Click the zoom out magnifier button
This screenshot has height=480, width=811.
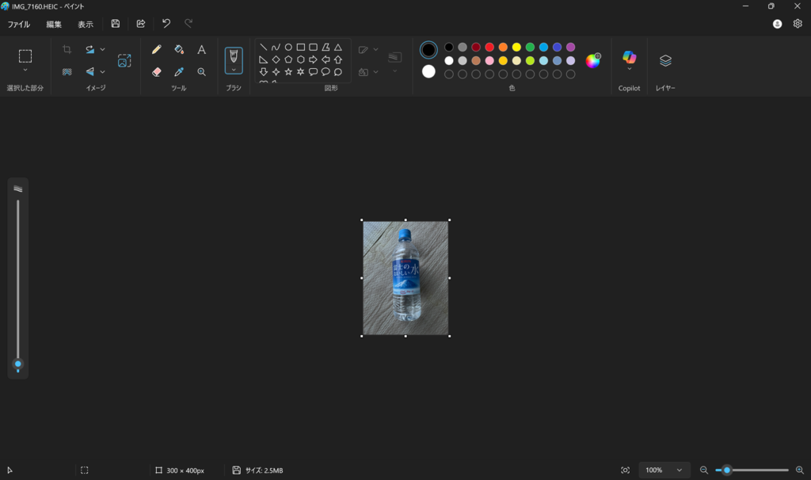click(703, 470)
